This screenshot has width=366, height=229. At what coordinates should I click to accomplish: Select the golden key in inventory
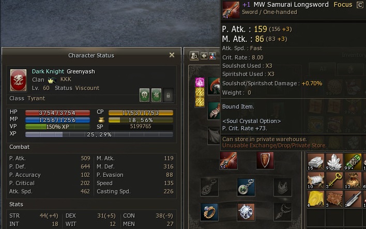[x=334, y=180]
